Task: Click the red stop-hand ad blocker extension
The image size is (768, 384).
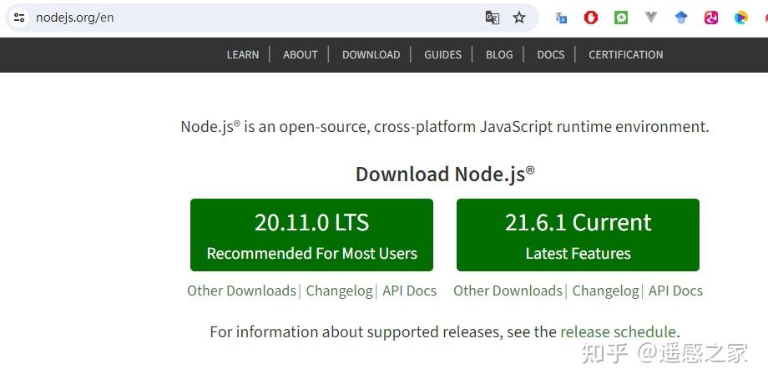Action: [x=591, y=18]
